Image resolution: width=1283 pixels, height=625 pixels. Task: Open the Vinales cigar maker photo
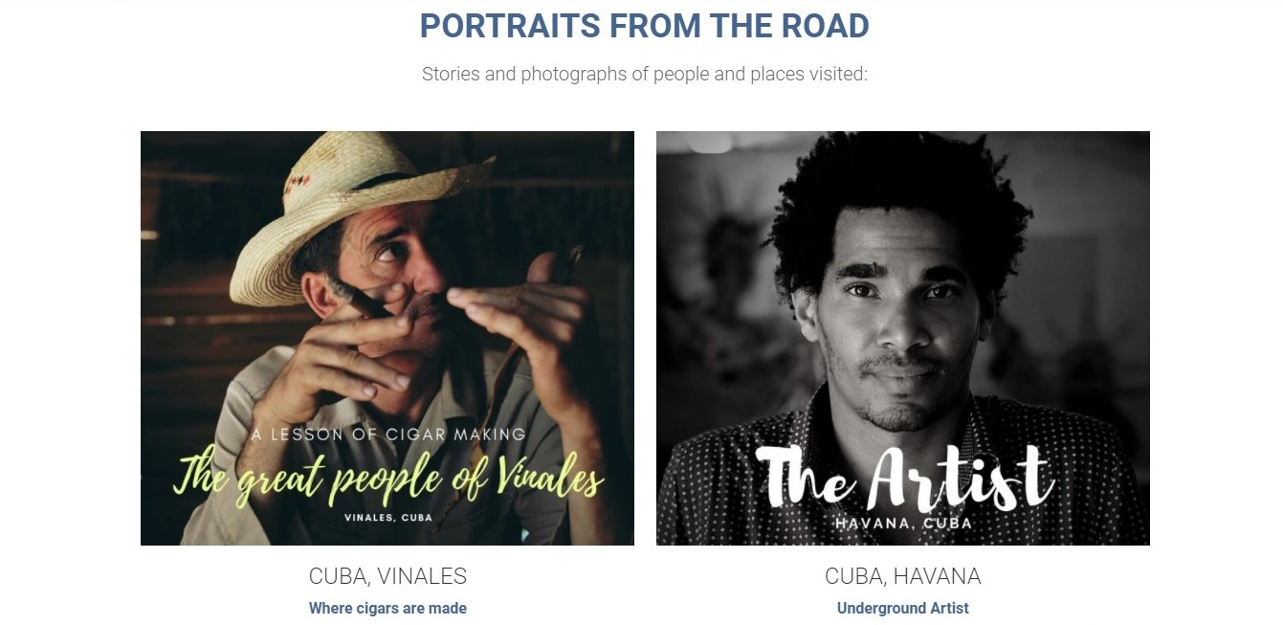pyautogui.click(x=387, y=338)
